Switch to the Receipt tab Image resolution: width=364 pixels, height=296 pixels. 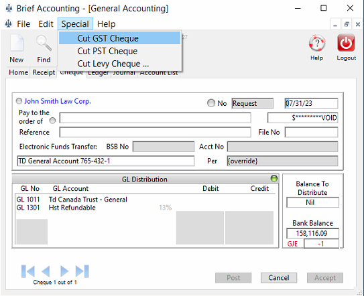pyautogui.click(x=44, y=72)
